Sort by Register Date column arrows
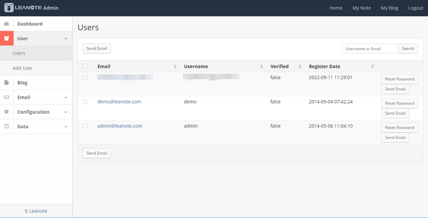Viewport: 428px width, 218px height. pyautogui.click(x=372, y=66)
